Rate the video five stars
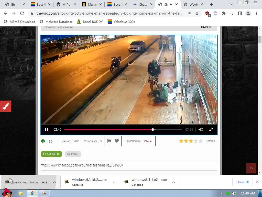This screenshot has height=197, width=262. pos(201,141)
